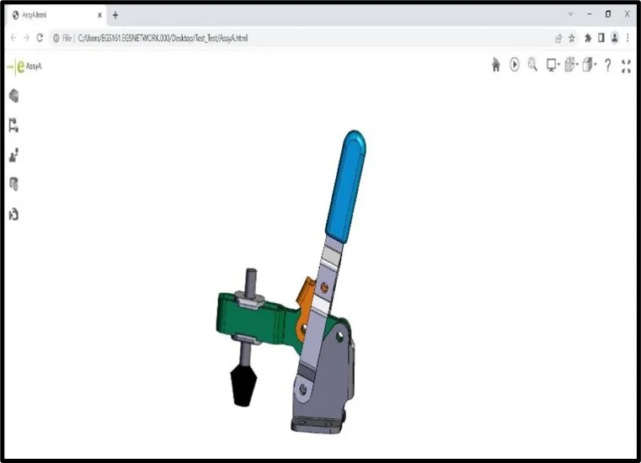Open the monitor display options dropdown
Viewport: 641px width, 463px height.
point(553,65)
